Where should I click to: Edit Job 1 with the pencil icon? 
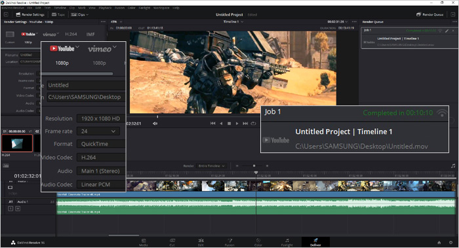447,30
